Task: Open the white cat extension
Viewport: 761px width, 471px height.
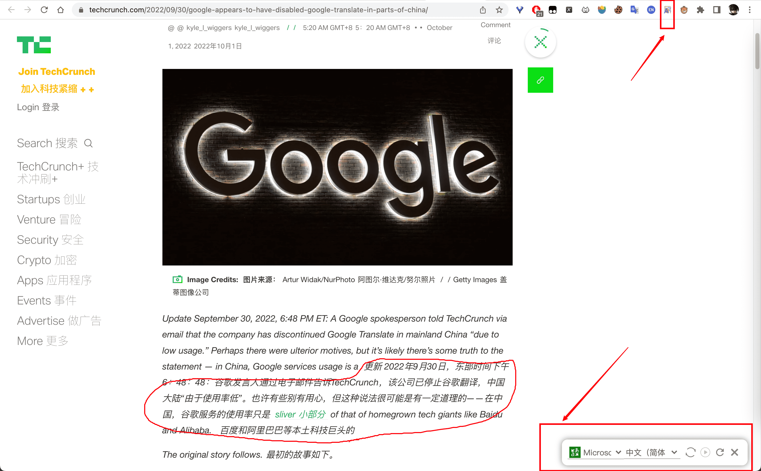Action: point(586,10)
